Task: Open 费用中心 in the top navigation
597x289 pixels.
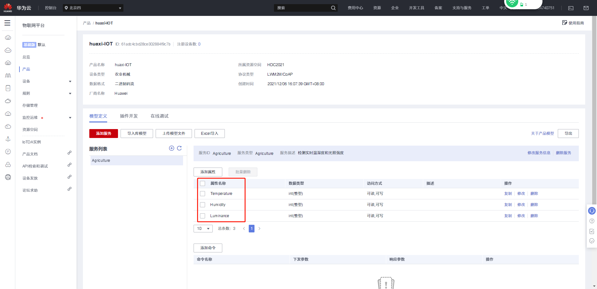Action: 355,8
